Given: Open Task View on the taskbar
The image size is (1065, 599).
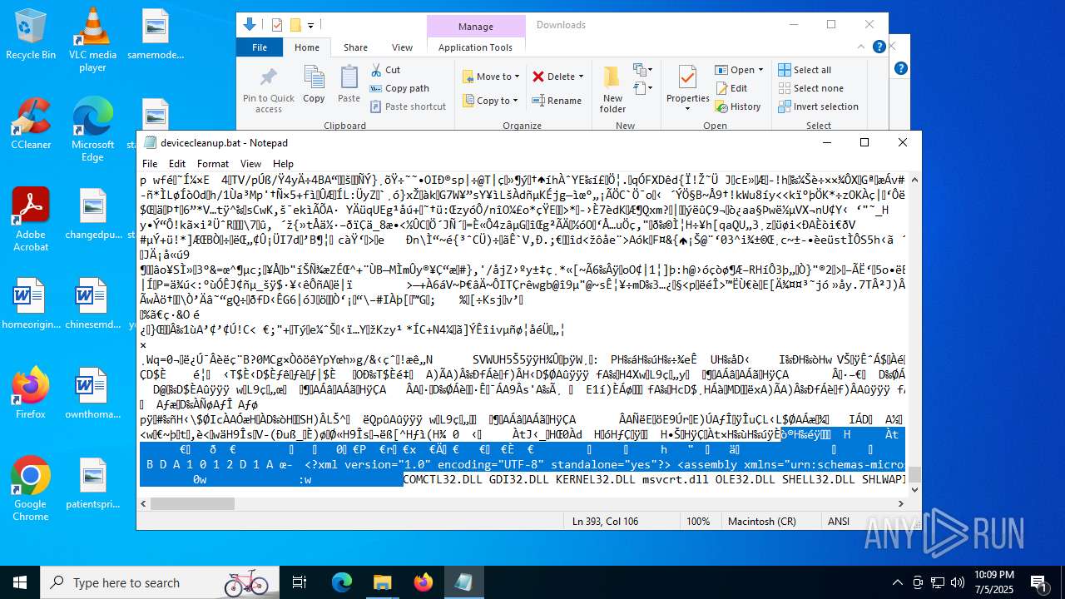Looking at the screenshot, I should point(300,582).
